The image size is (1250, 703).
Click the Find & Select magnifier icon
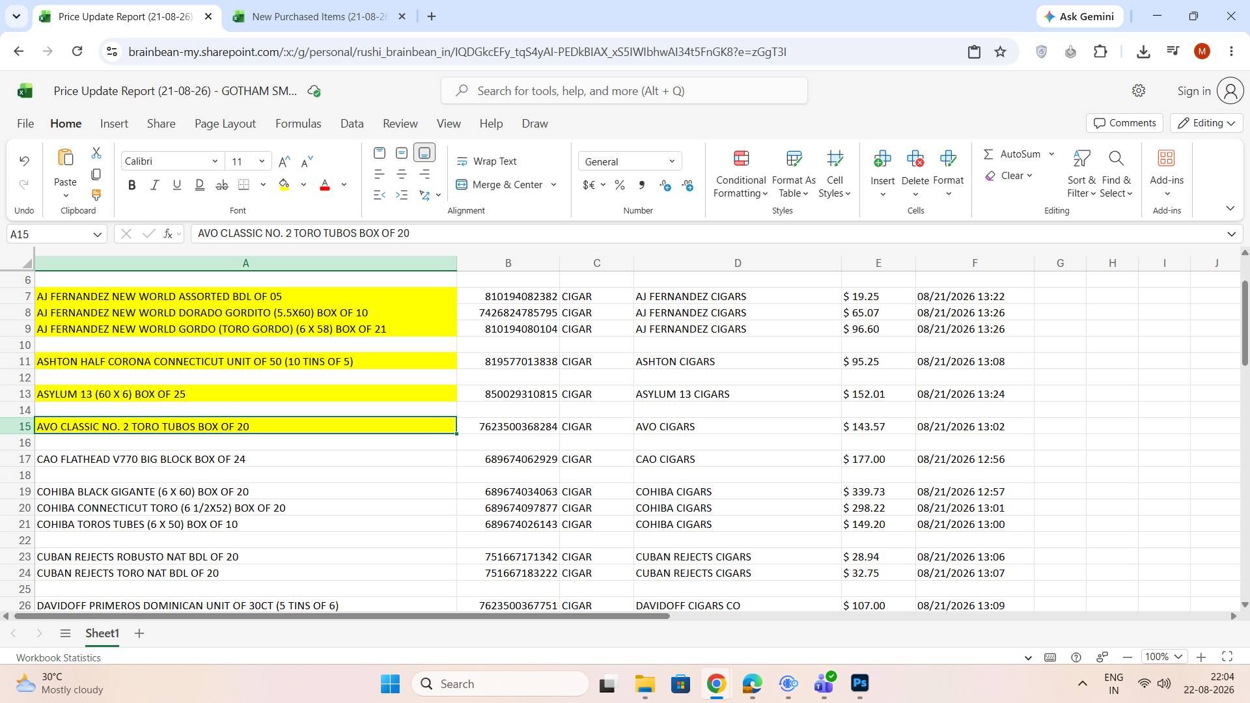coord(1116,158)
